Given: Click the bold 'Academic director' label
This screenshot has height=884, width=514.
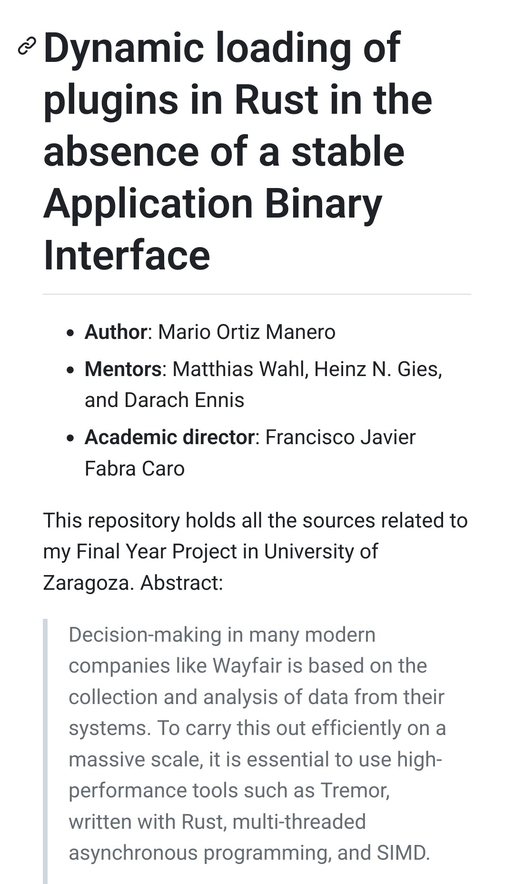Looking at the screenshot, I should (x=170, y=437).
